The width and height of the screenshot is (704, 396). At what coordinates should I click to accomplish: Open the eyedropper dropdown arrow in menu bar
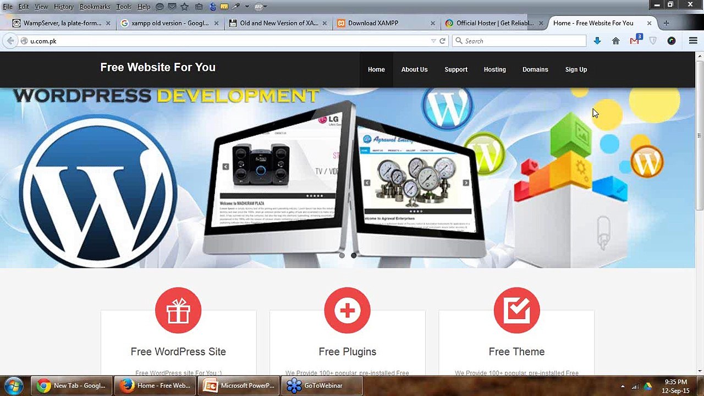coord(247,7)
